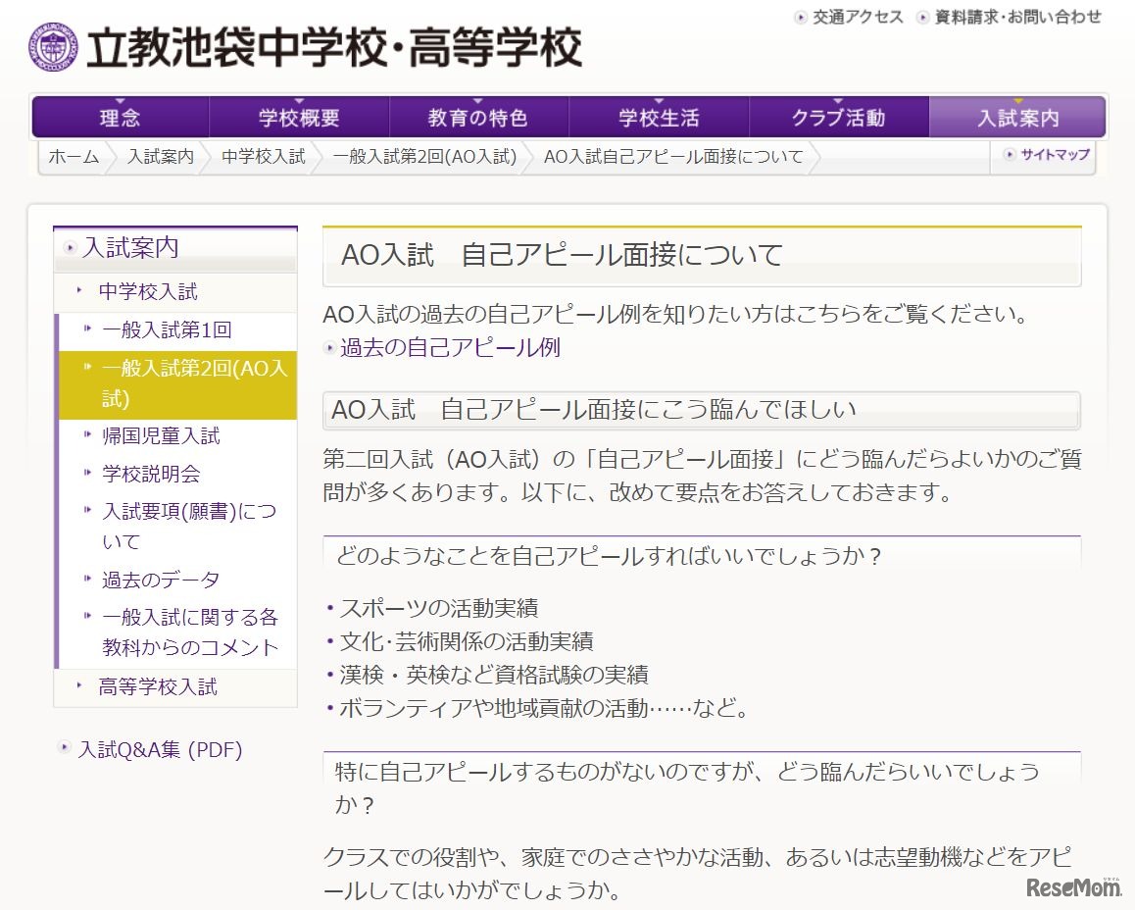Expand the 理念 menu dropdown arrow

click(120, 99)
